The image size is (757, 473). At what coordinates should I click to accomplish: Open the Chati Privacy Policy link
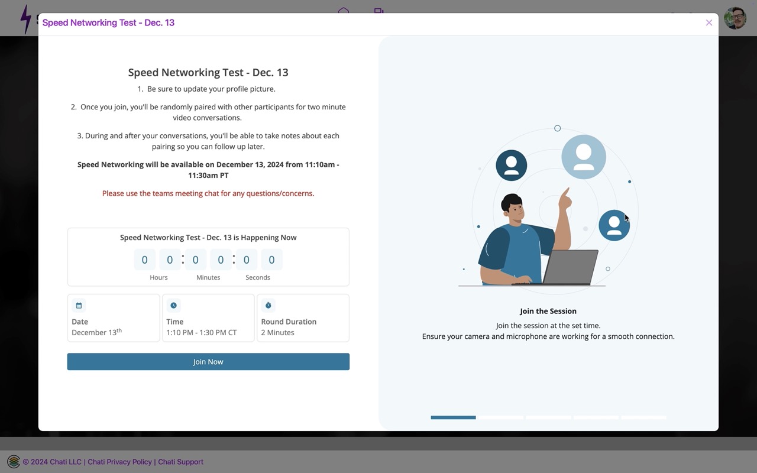pyautogui.click(x=120, y=462)
